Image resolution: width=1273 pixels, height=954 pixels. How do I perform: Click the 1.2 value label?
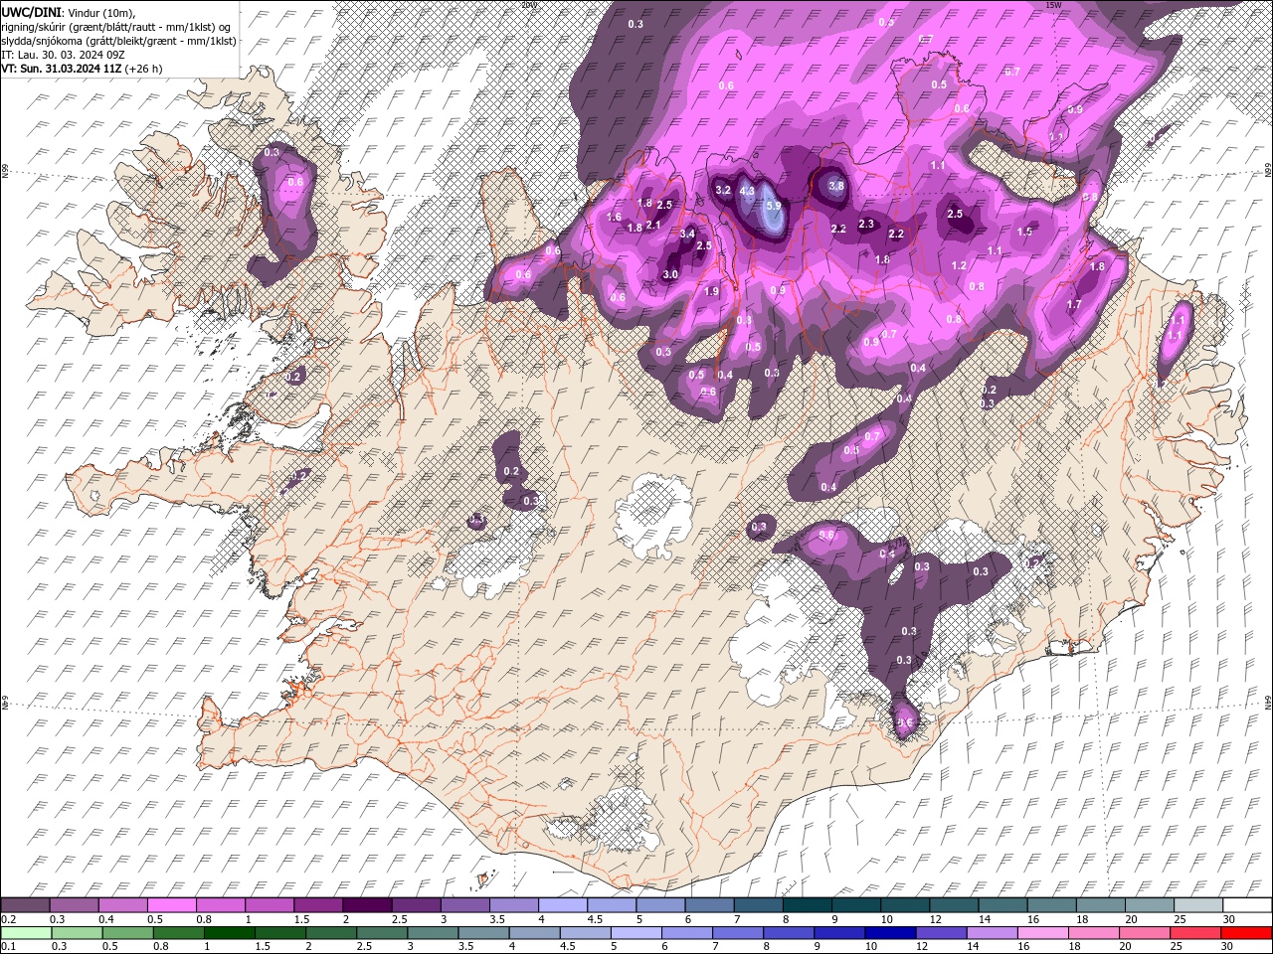click(960, 266)
